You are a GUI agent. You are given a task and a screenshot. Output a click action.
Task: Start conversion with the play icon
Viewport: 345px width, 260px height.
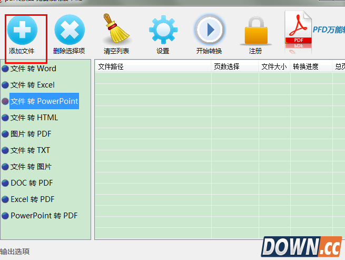point(210,30)
